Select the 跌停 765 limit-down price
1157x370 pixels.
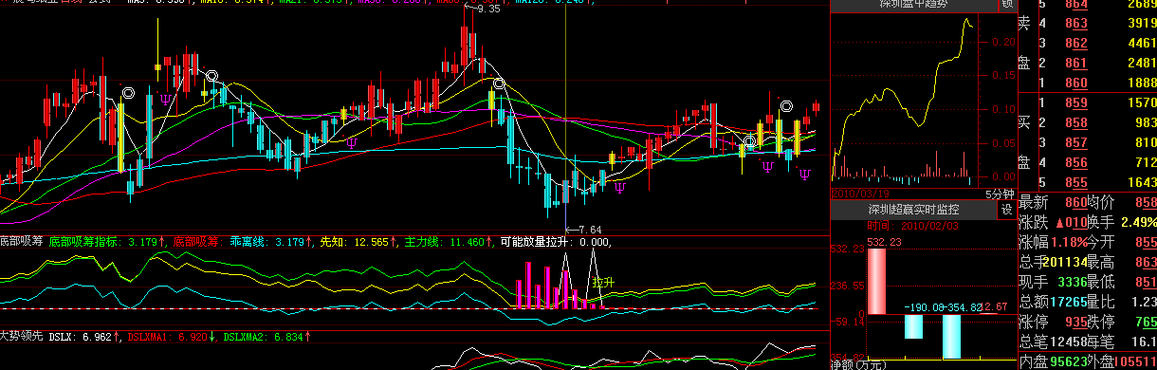pos(1145,323)
